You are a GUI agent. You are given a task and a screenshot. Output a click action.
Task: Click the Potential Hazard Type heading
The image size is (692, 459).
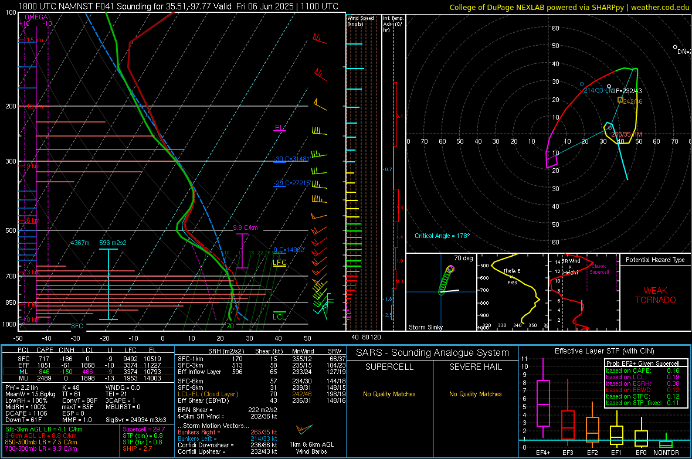[x=655, y=260]
